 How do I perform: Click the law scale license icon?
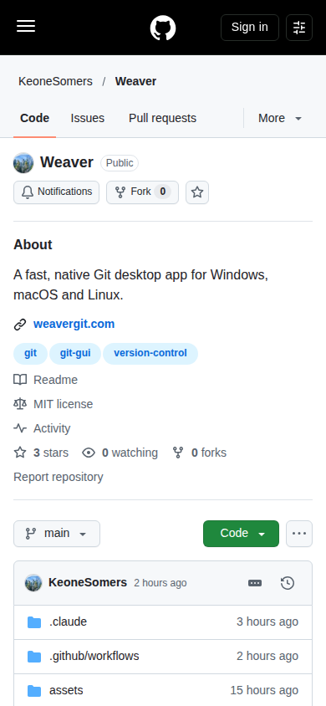[x=20, y=404]
